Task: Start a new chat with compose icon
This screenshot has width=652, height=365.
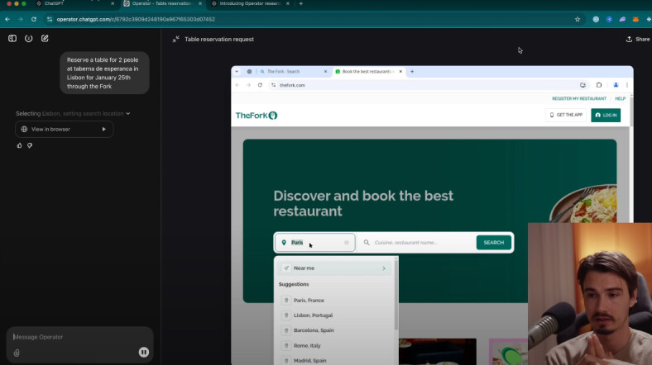Action: [45, 38]
